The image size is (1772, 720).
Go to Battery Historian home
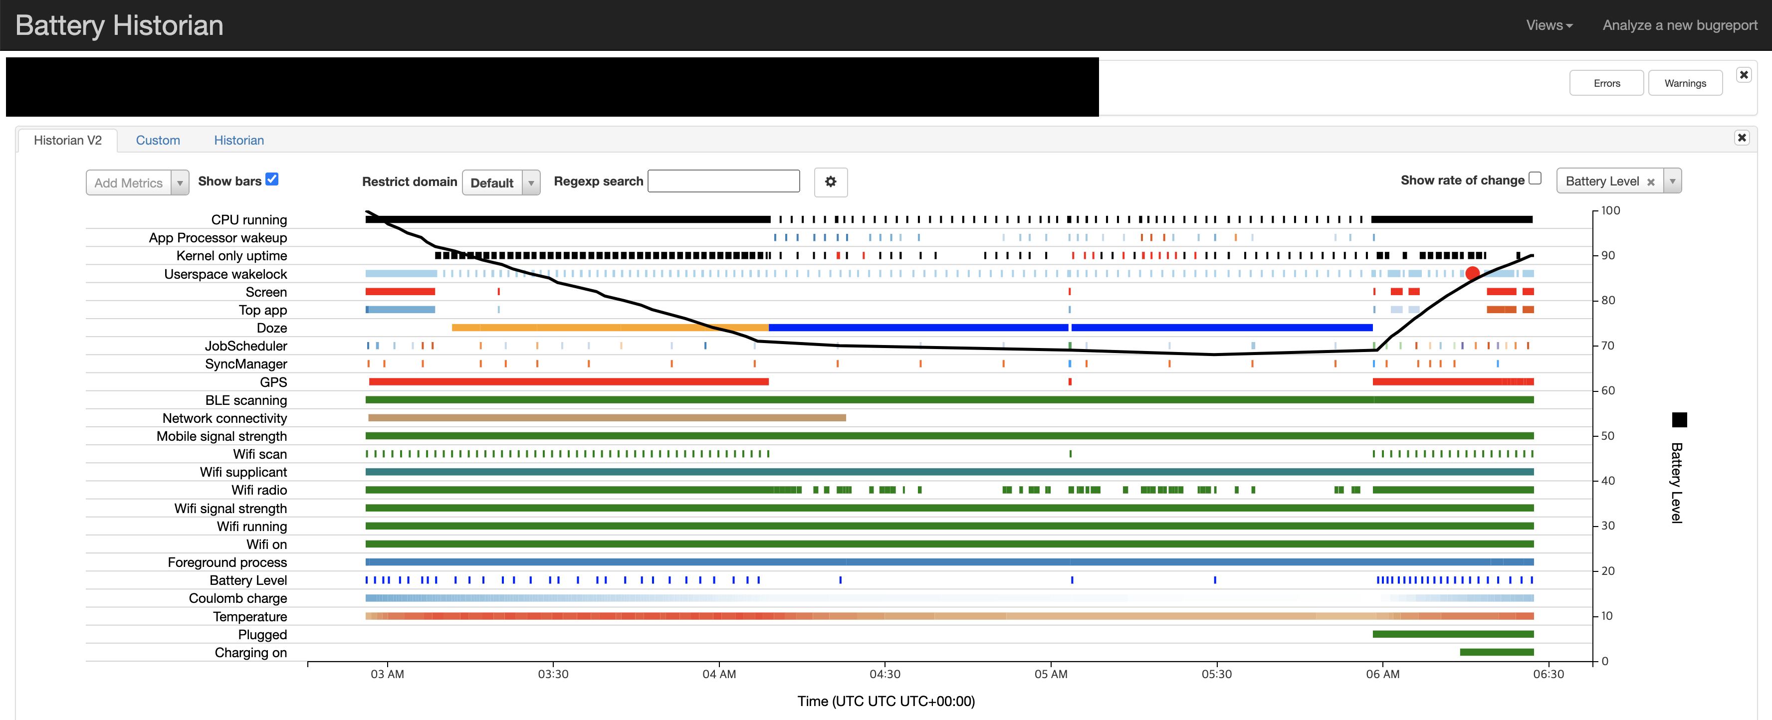click(x=119, y=25)
